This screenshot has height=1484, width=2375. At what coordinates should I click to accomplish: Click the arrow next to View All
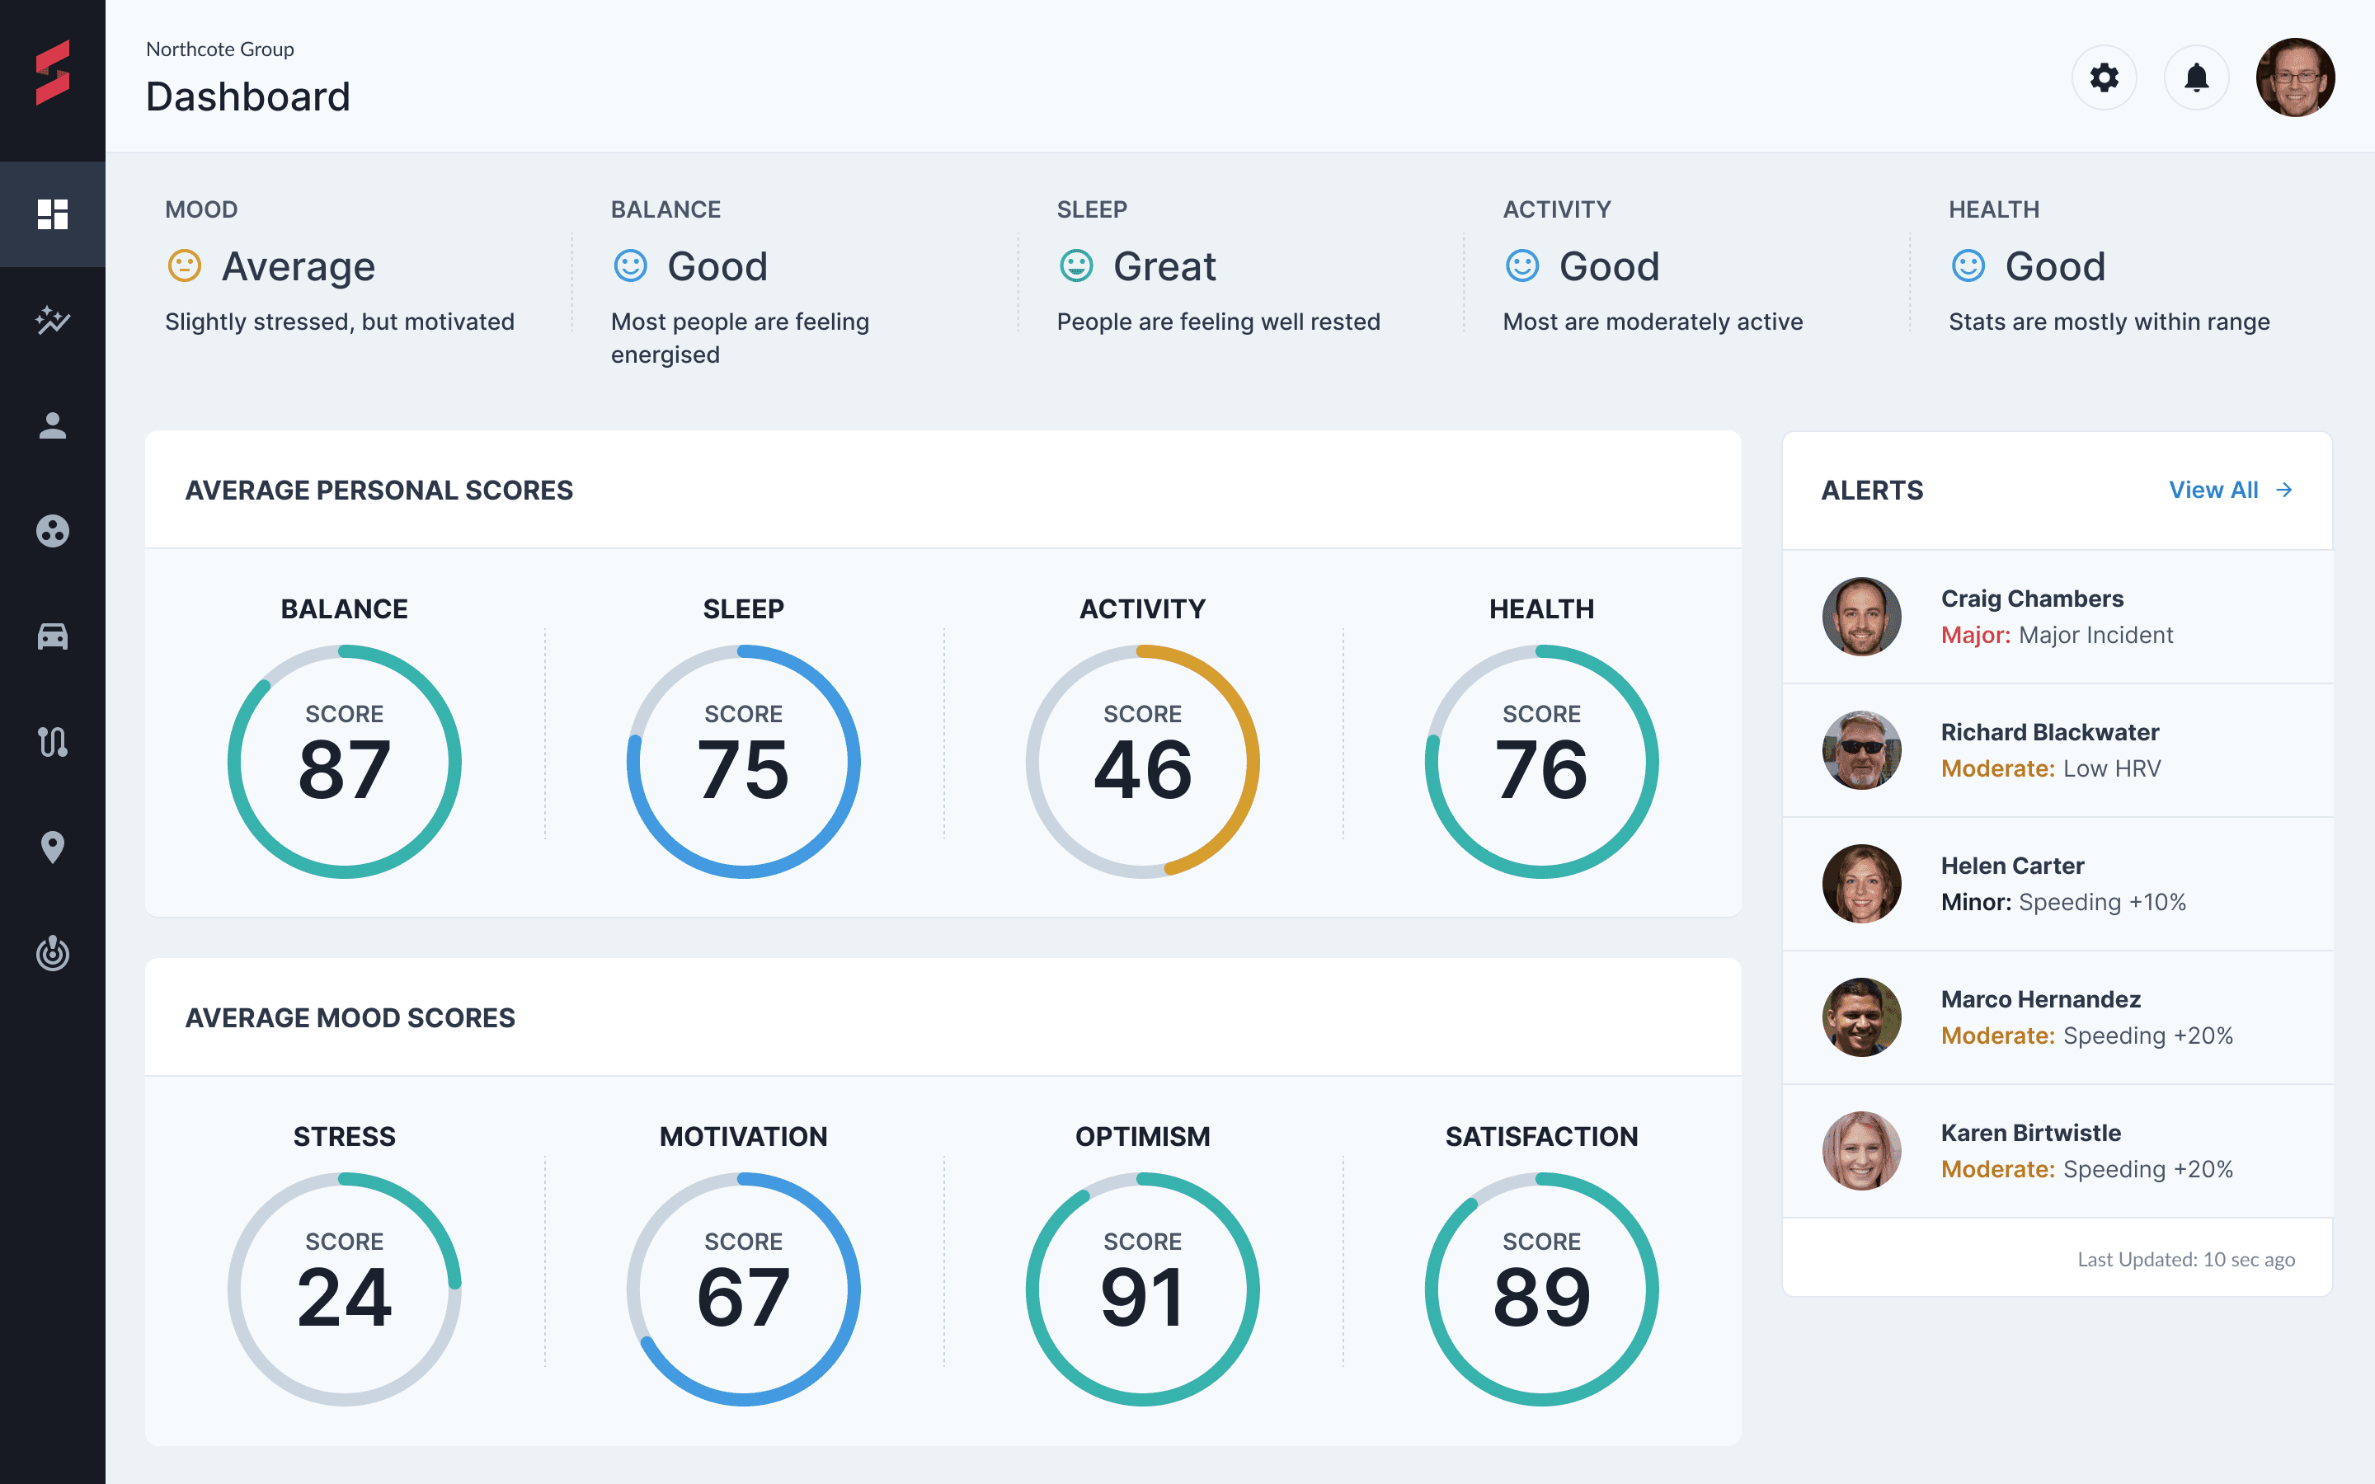click(2285, 490)
